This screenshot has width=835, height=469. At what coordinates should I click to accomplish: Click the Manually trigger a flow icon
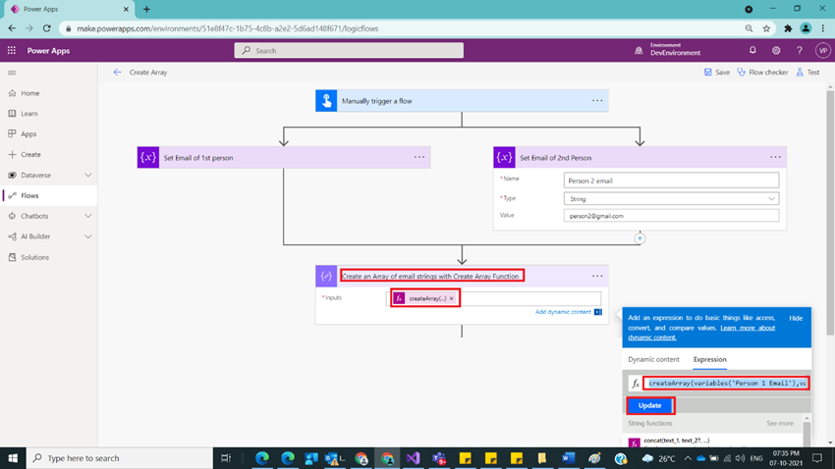tap(326, 101)
